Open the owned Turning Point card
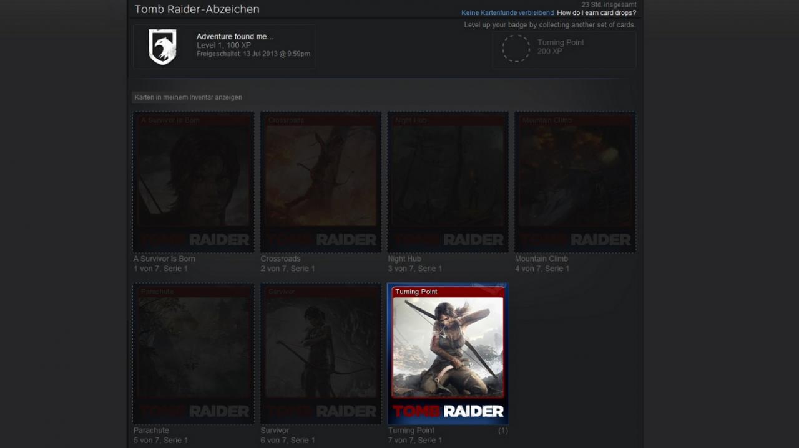 pyautogui.click(x=448, y=354)
